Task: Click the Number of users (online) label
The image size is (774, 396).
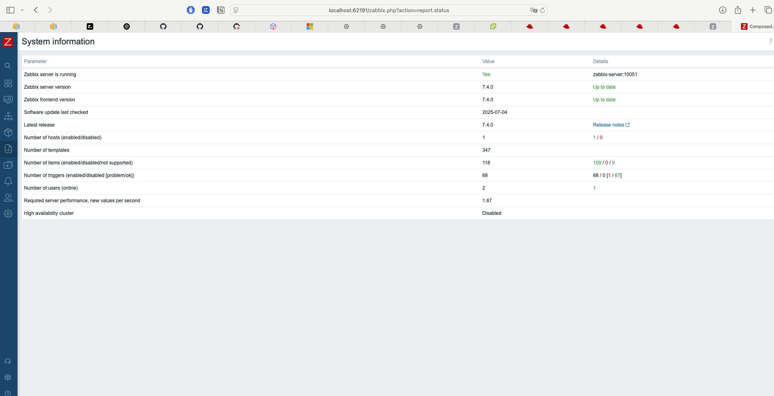Action: click(51, 188)
